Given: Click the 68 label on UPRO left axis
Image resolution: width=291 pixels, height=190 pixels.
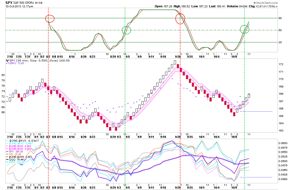Looking at the screenshot, I should point(3,107).
